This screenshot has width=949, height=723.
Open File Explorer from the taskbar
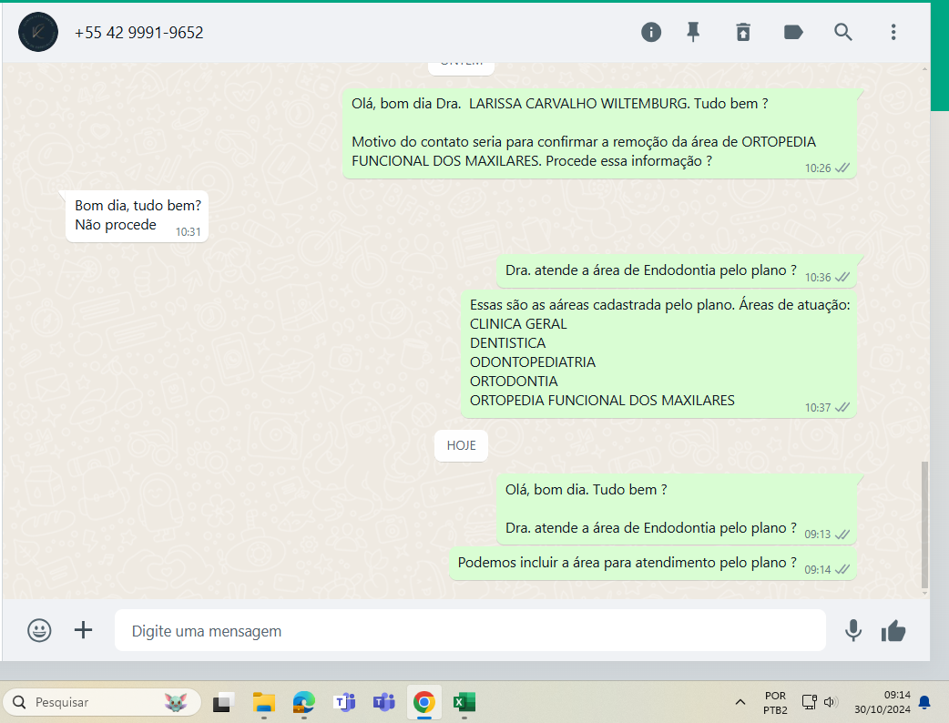(264, 702)
